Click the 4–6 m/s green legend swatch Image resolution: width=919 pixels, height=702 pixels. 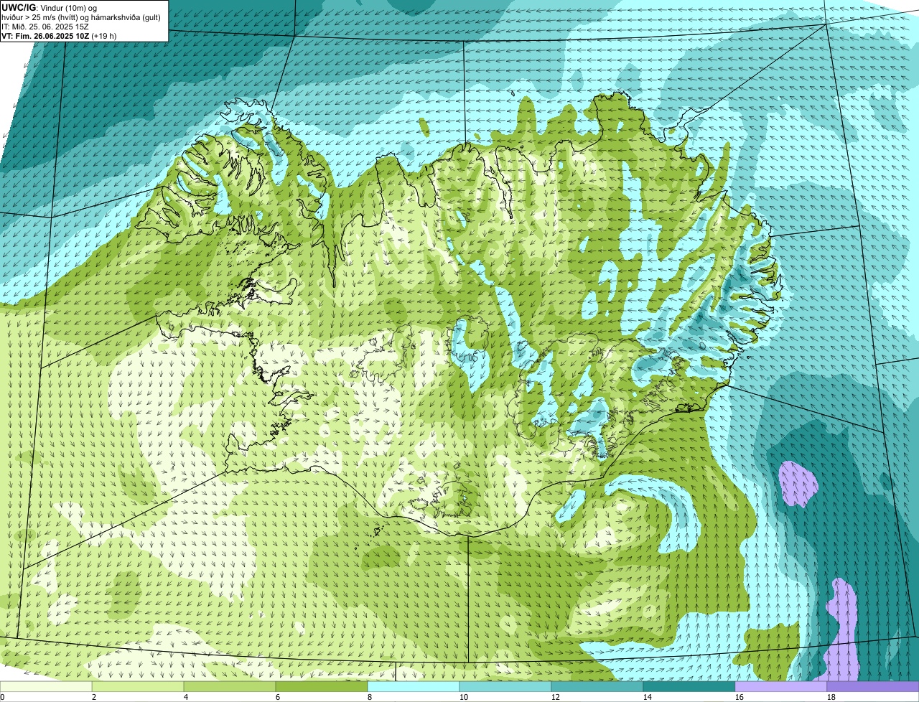[230, 687]
